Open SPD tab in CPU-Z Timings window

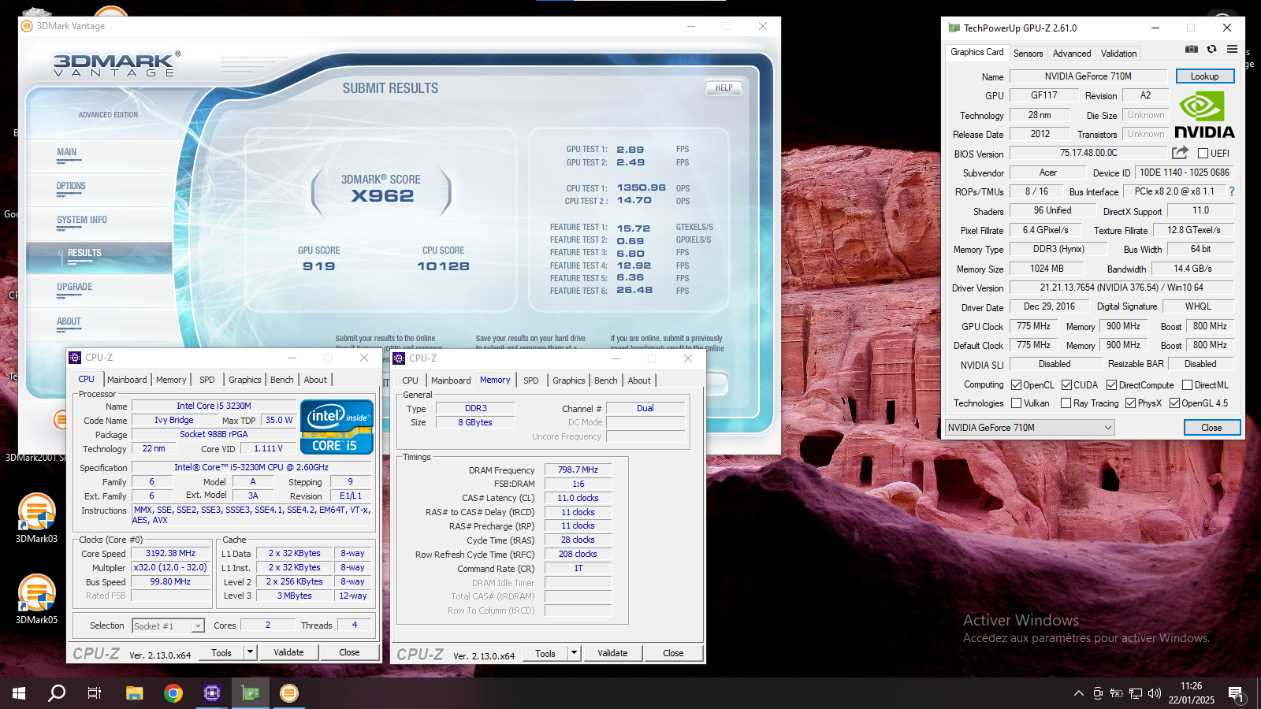click(531, 380)
